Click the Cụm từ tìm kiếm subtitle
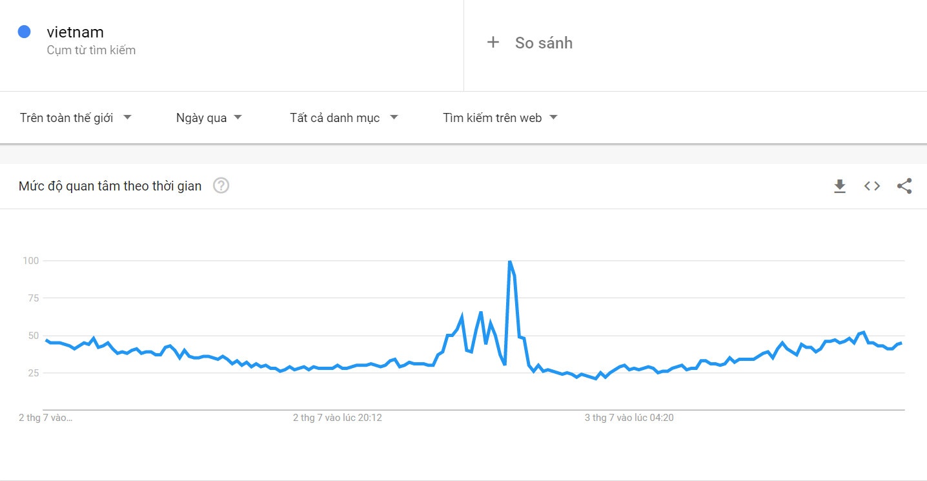 (x=91, y=50)
